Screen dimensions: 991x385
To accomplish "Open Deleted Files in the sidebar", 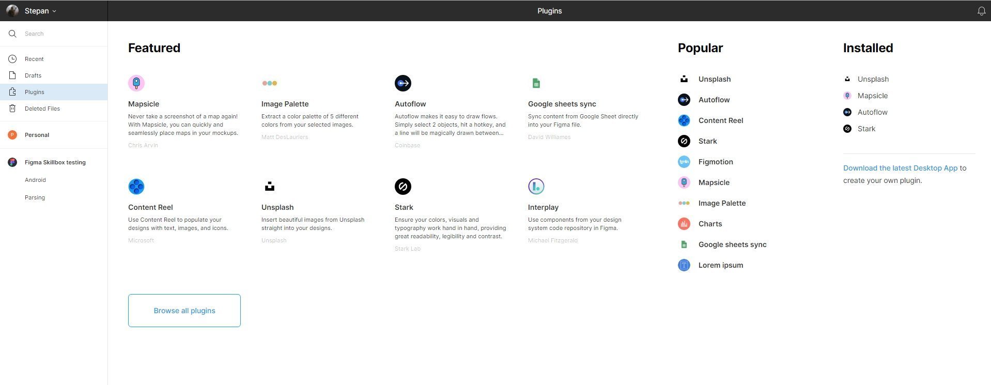I will 54,109.
